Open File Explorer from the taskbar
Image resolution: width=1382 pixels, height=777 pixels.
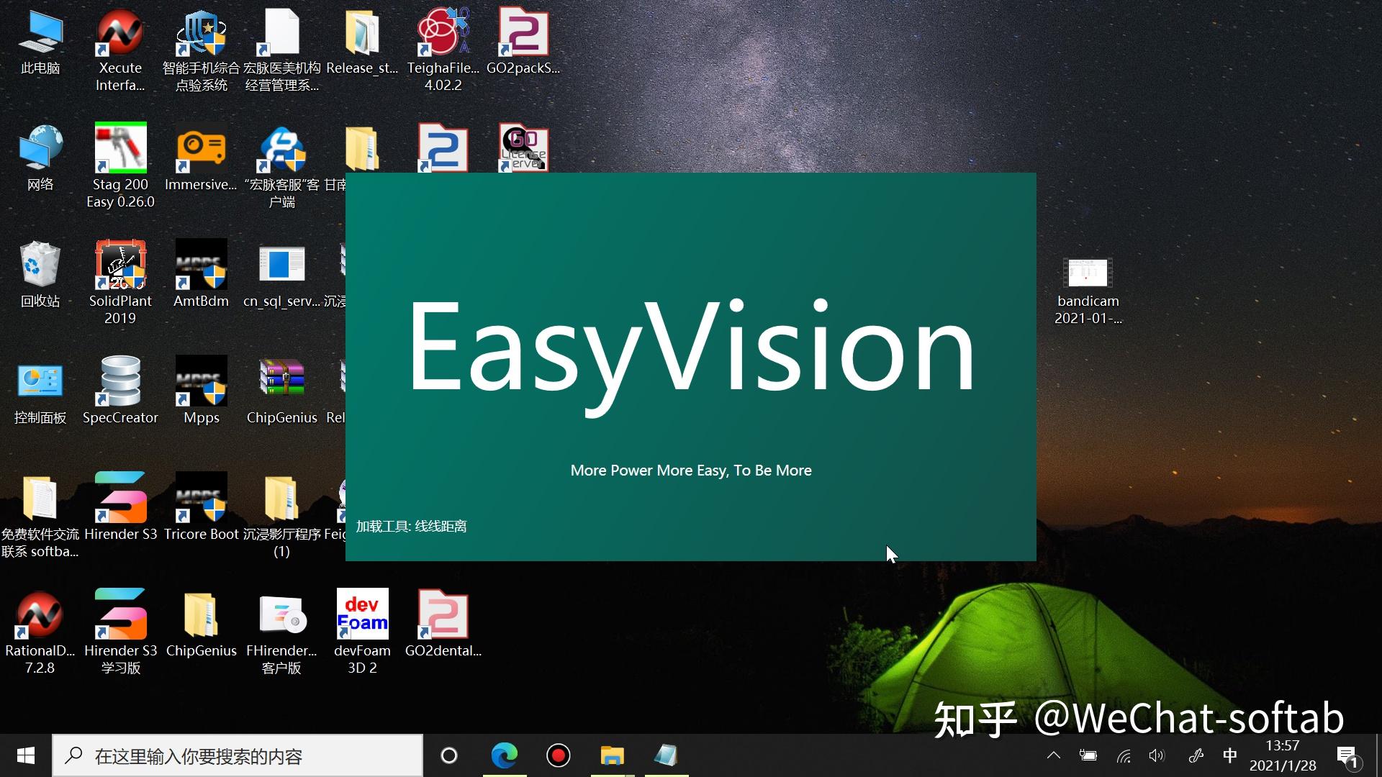click(x=612, y=755)
